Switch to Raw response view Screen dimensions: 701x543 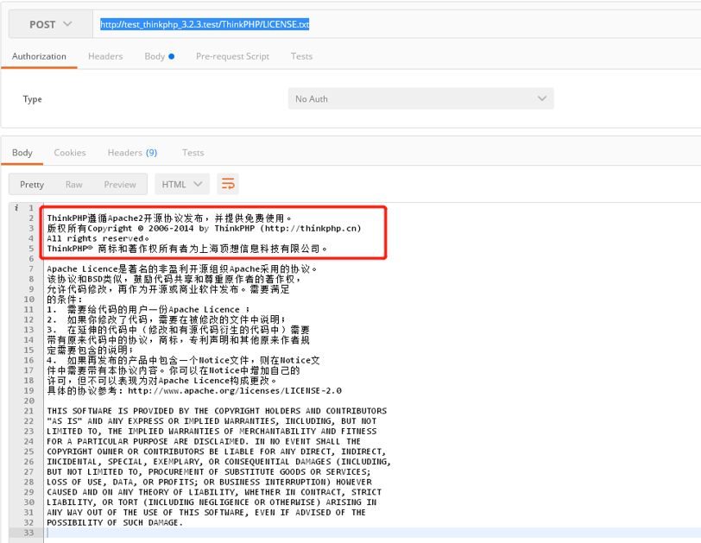73,185
